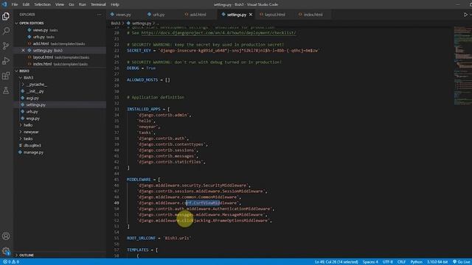Open the Run and Debug view
This screenshot has width=472, height=265.
tap(6, 60)
